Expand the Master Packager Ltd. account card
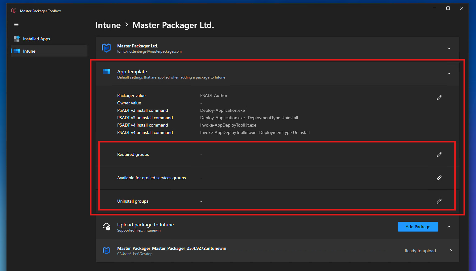Image resolution: width=476 pixels, height=271 pixels. pyautogui.click(x=449, y=48)
